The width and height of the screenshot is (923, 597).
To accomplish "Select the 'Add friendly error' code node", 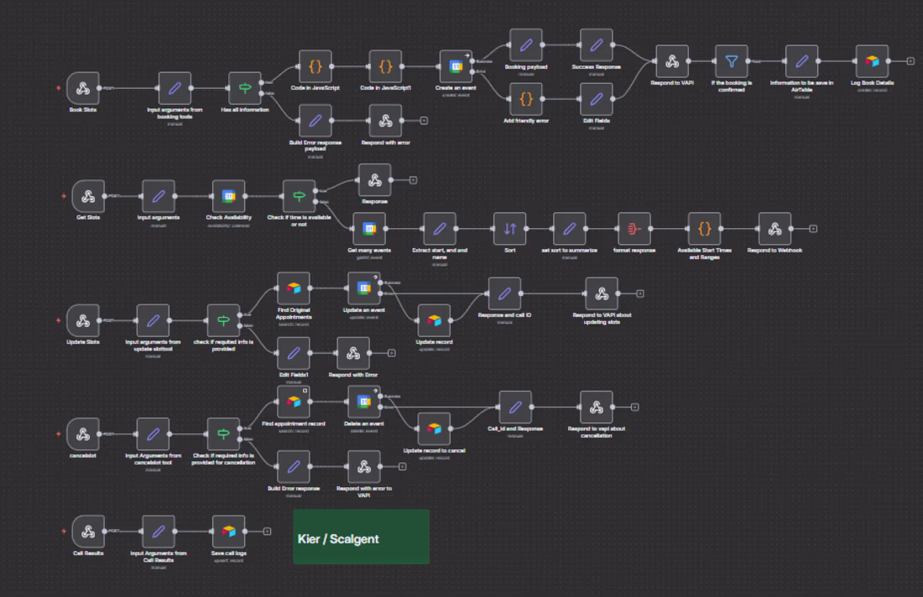I will coord(525,99).
